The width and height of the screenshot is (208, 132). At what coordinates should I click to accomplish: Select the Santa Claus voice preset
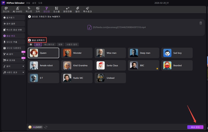point(110,65)
